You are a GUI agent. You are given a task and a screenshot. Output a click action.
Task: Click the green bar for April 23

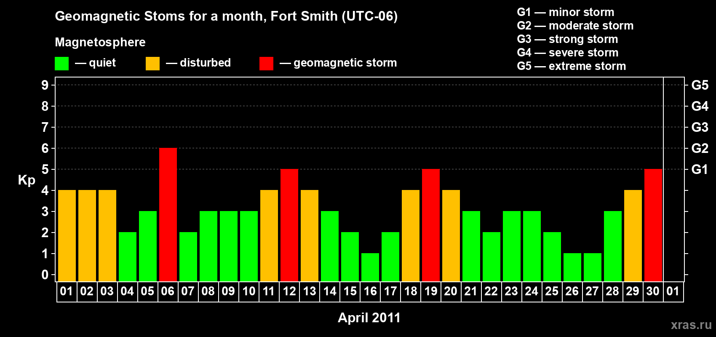pyautogui.click(x=512, y=246)
